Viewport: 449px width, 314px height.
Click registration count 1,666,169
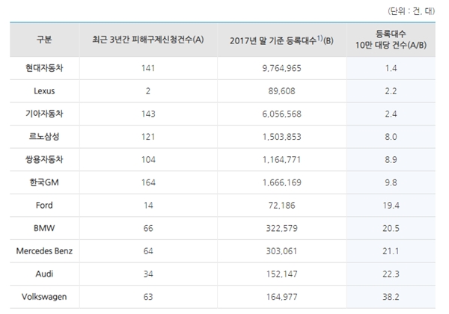(x=282, y=182)
